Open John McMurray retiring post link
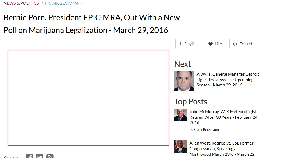Screen dimensions: 284x158 (224, 117)
